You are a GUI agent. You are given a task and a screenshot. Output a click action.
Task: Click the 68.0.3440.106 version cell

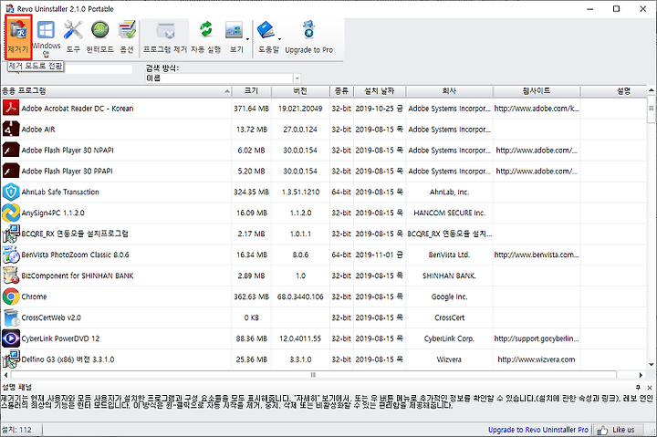pos(300,297)
